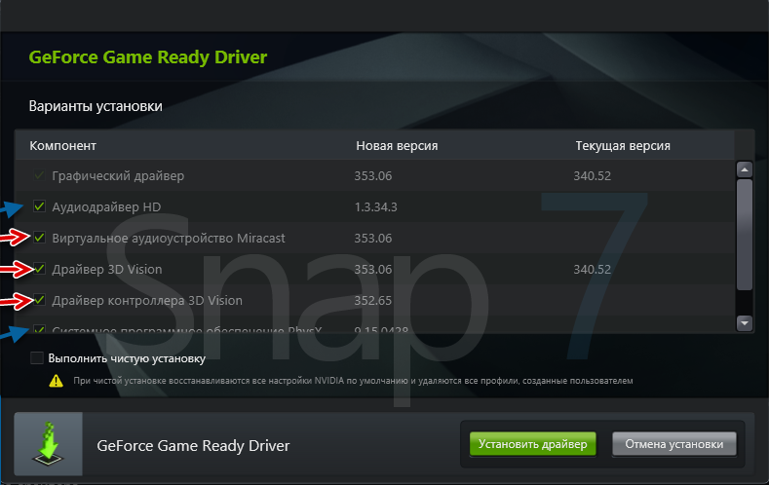Uncheck Драйвер контроллера 3D Vision checkbox
769x485 pixels.
(x=39, y=300)
